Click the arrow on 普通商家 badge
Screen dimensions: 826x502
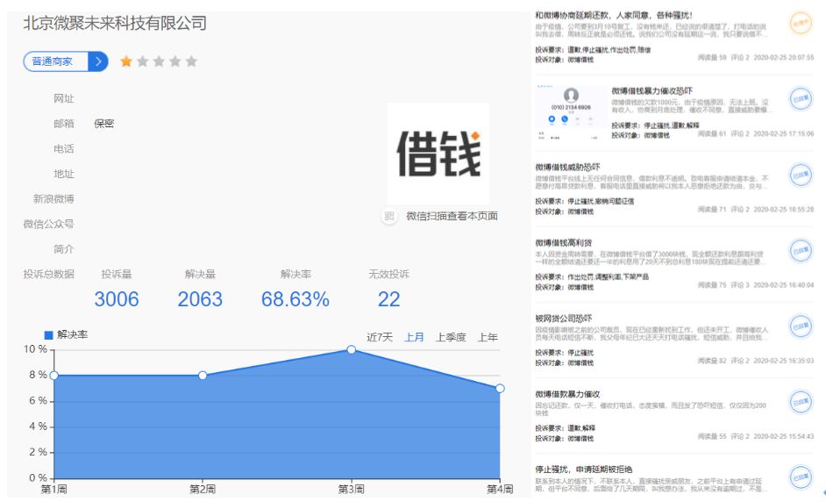pyautogui.click(x=98, y=61)
